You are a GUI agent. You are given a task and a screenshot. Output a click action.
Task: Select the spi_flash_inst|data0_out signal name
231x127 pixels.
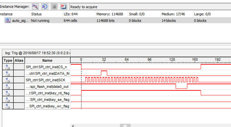tap(47, 87)
